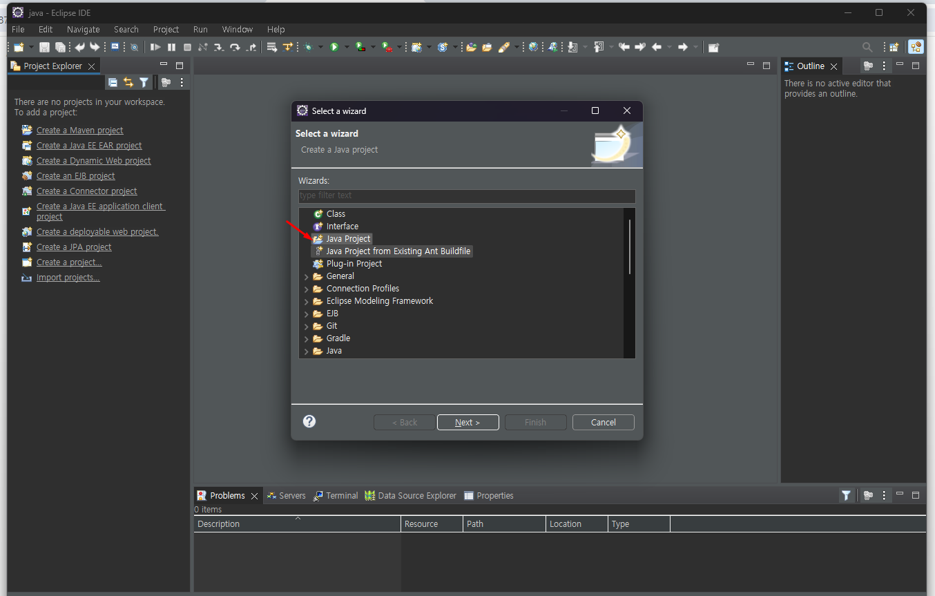The height and width of the screenshot is (596, 935).
Task: Click the Create a Maven project link
Action: click(x=79, y=130)
